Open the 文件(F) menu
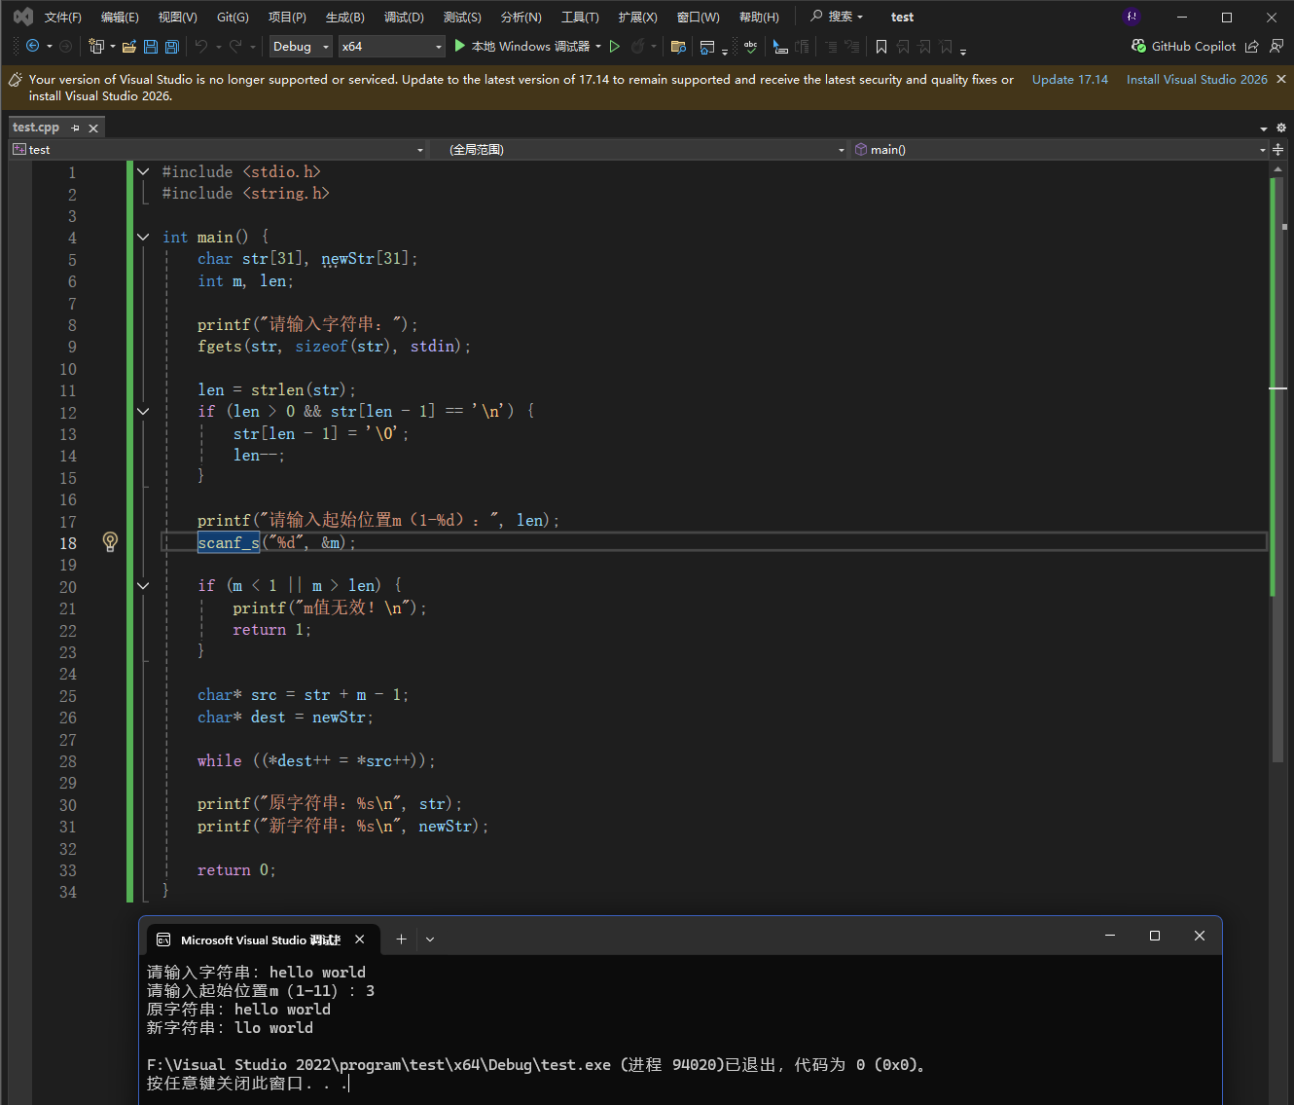 (62, 17)
